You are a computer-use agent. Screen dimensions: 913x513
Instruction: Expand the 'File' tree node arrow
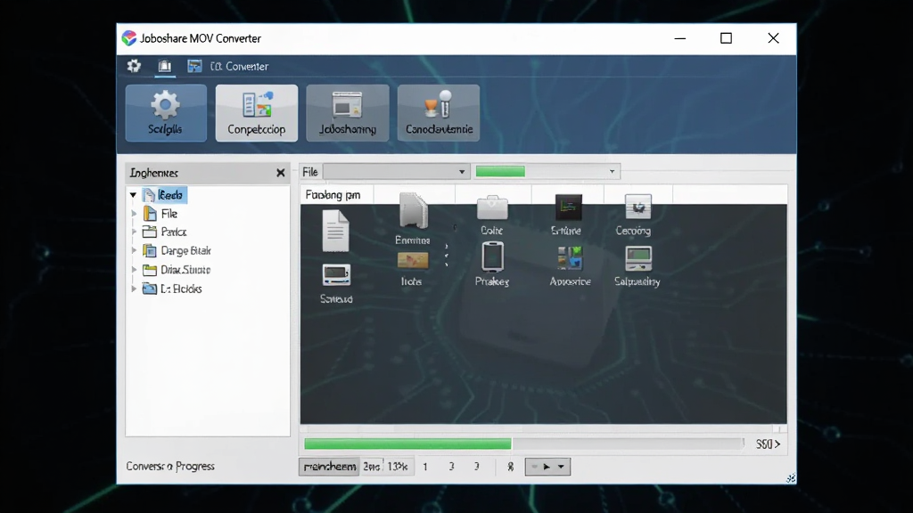[134, 214]
